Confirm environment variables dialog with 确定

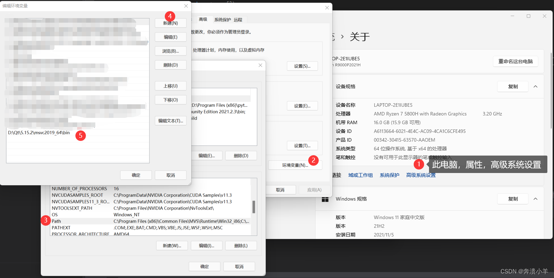205,266
